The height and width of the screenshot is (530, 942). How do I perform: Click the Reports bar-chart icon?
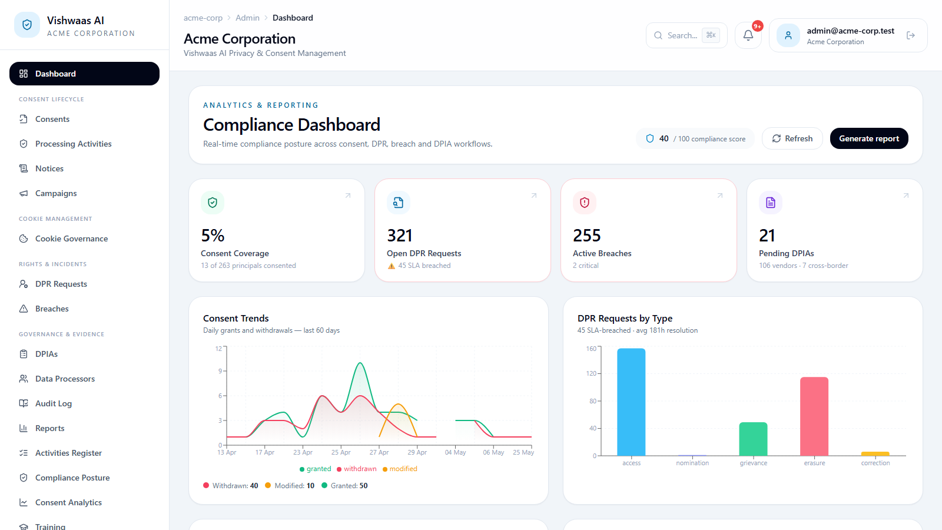pos(24,428)
